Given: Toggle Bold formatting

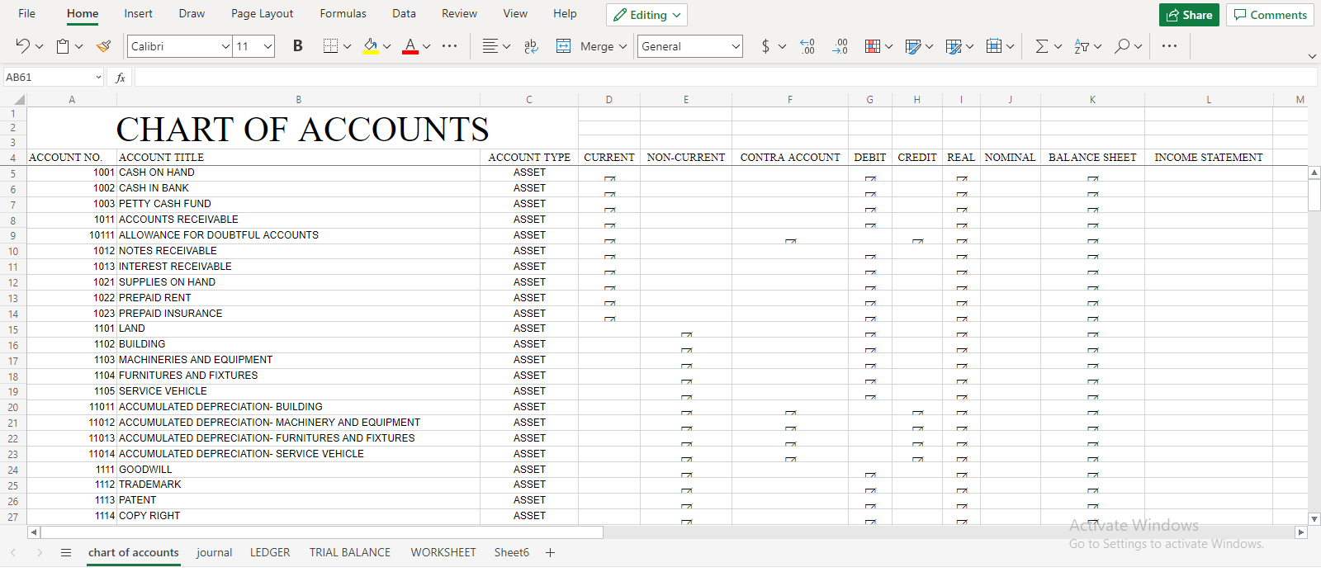Looking at the screenshot, I should (x=298, y=46).
